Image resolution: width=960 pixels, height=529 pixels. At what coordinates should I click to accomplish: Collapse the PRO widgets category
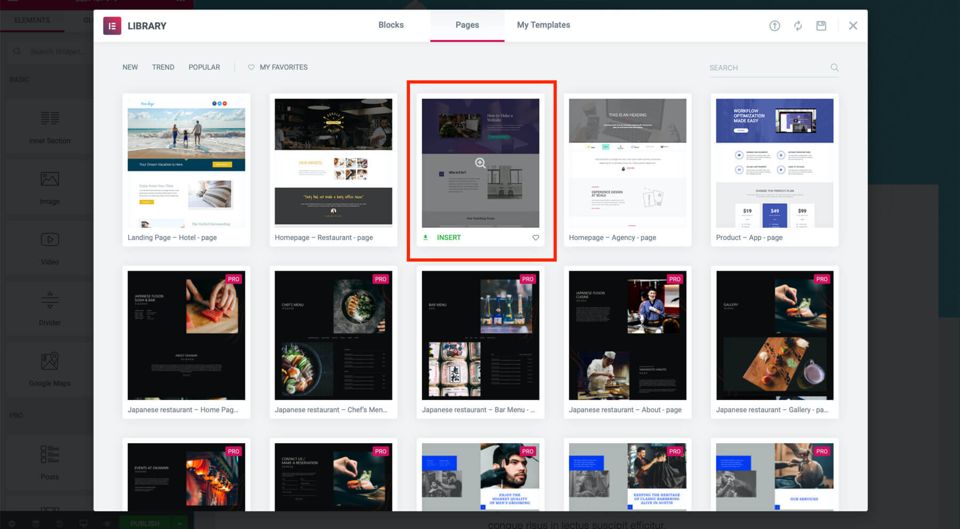(x=17, y=415)
